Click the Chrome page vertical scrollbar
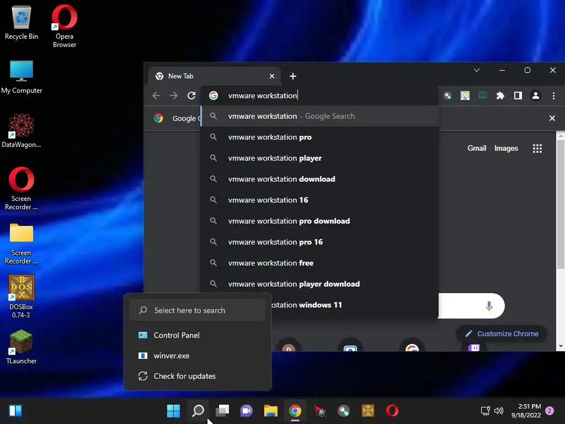The height and width of the screenshot is (424, 565). (x=561, y=205)
